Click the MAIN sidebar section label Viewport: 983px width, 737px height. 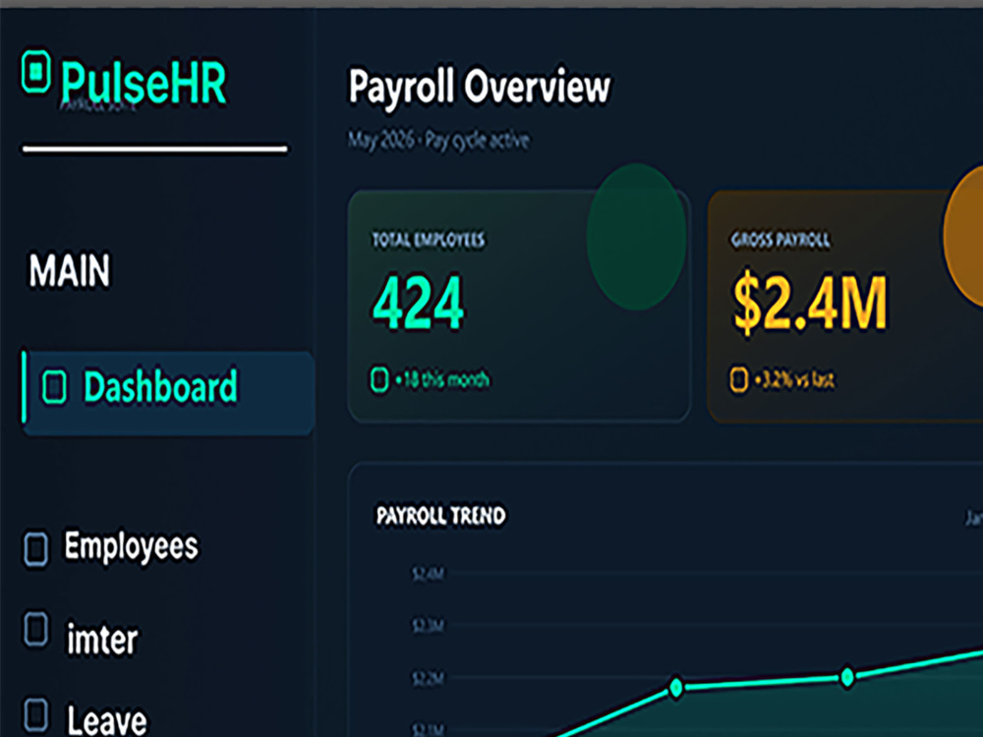[x=70, y=271]
